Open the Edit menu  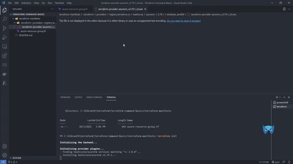(16, 3)
